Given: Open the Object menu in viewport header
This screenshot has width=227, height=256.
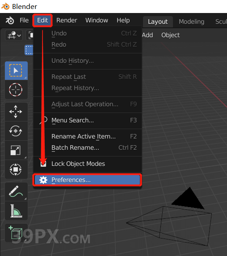Looking at the screenshot, I should (x=171, y=35).
